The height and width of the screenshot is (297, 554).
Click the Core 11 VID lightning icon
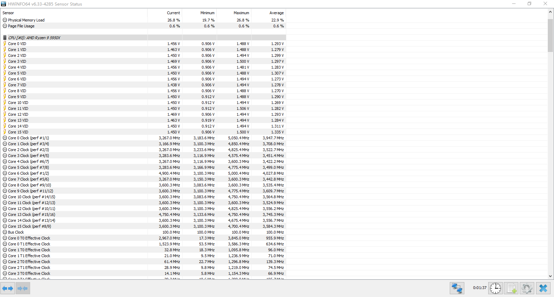pyautogui.click(x=5, y=108)
